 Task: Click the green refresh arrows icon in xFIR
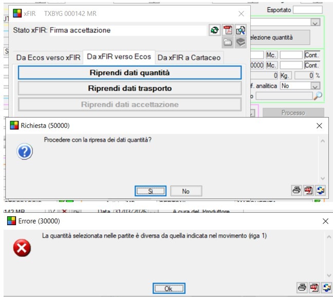coord(214,30)
